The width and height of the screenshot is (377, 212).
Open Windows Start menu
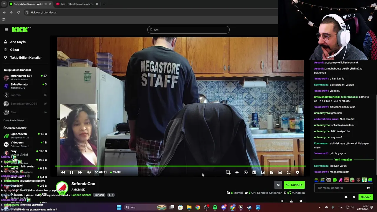click(119, 207)
